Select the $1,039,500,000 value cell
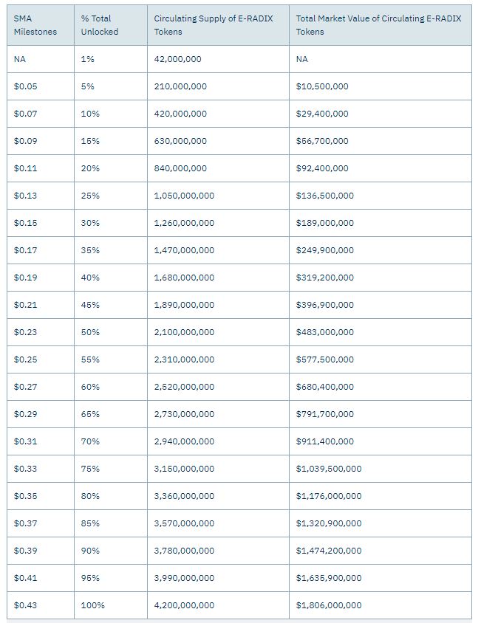The image size is (481, 623). [381, 469]
